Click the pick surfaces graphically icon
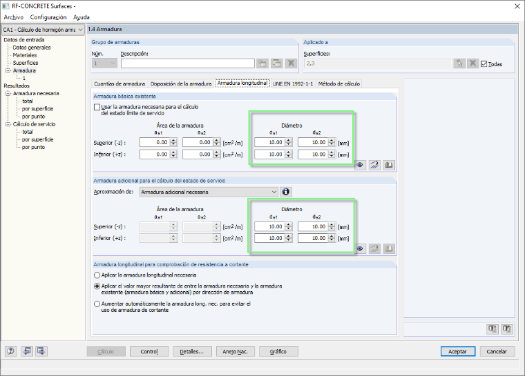525x376 pixels. tap(459, 63)
